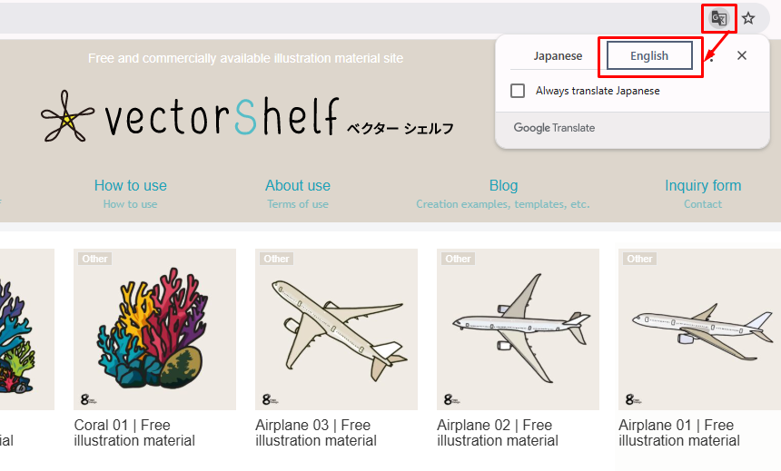
Task: Close the translate popup
Action: pyautogui.click(x=742, y=55)
